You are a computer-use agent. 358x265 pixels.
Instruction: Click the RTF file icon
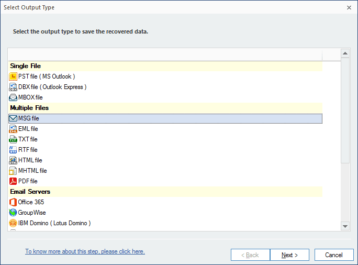pyautogui.click(x=13, y=150)
